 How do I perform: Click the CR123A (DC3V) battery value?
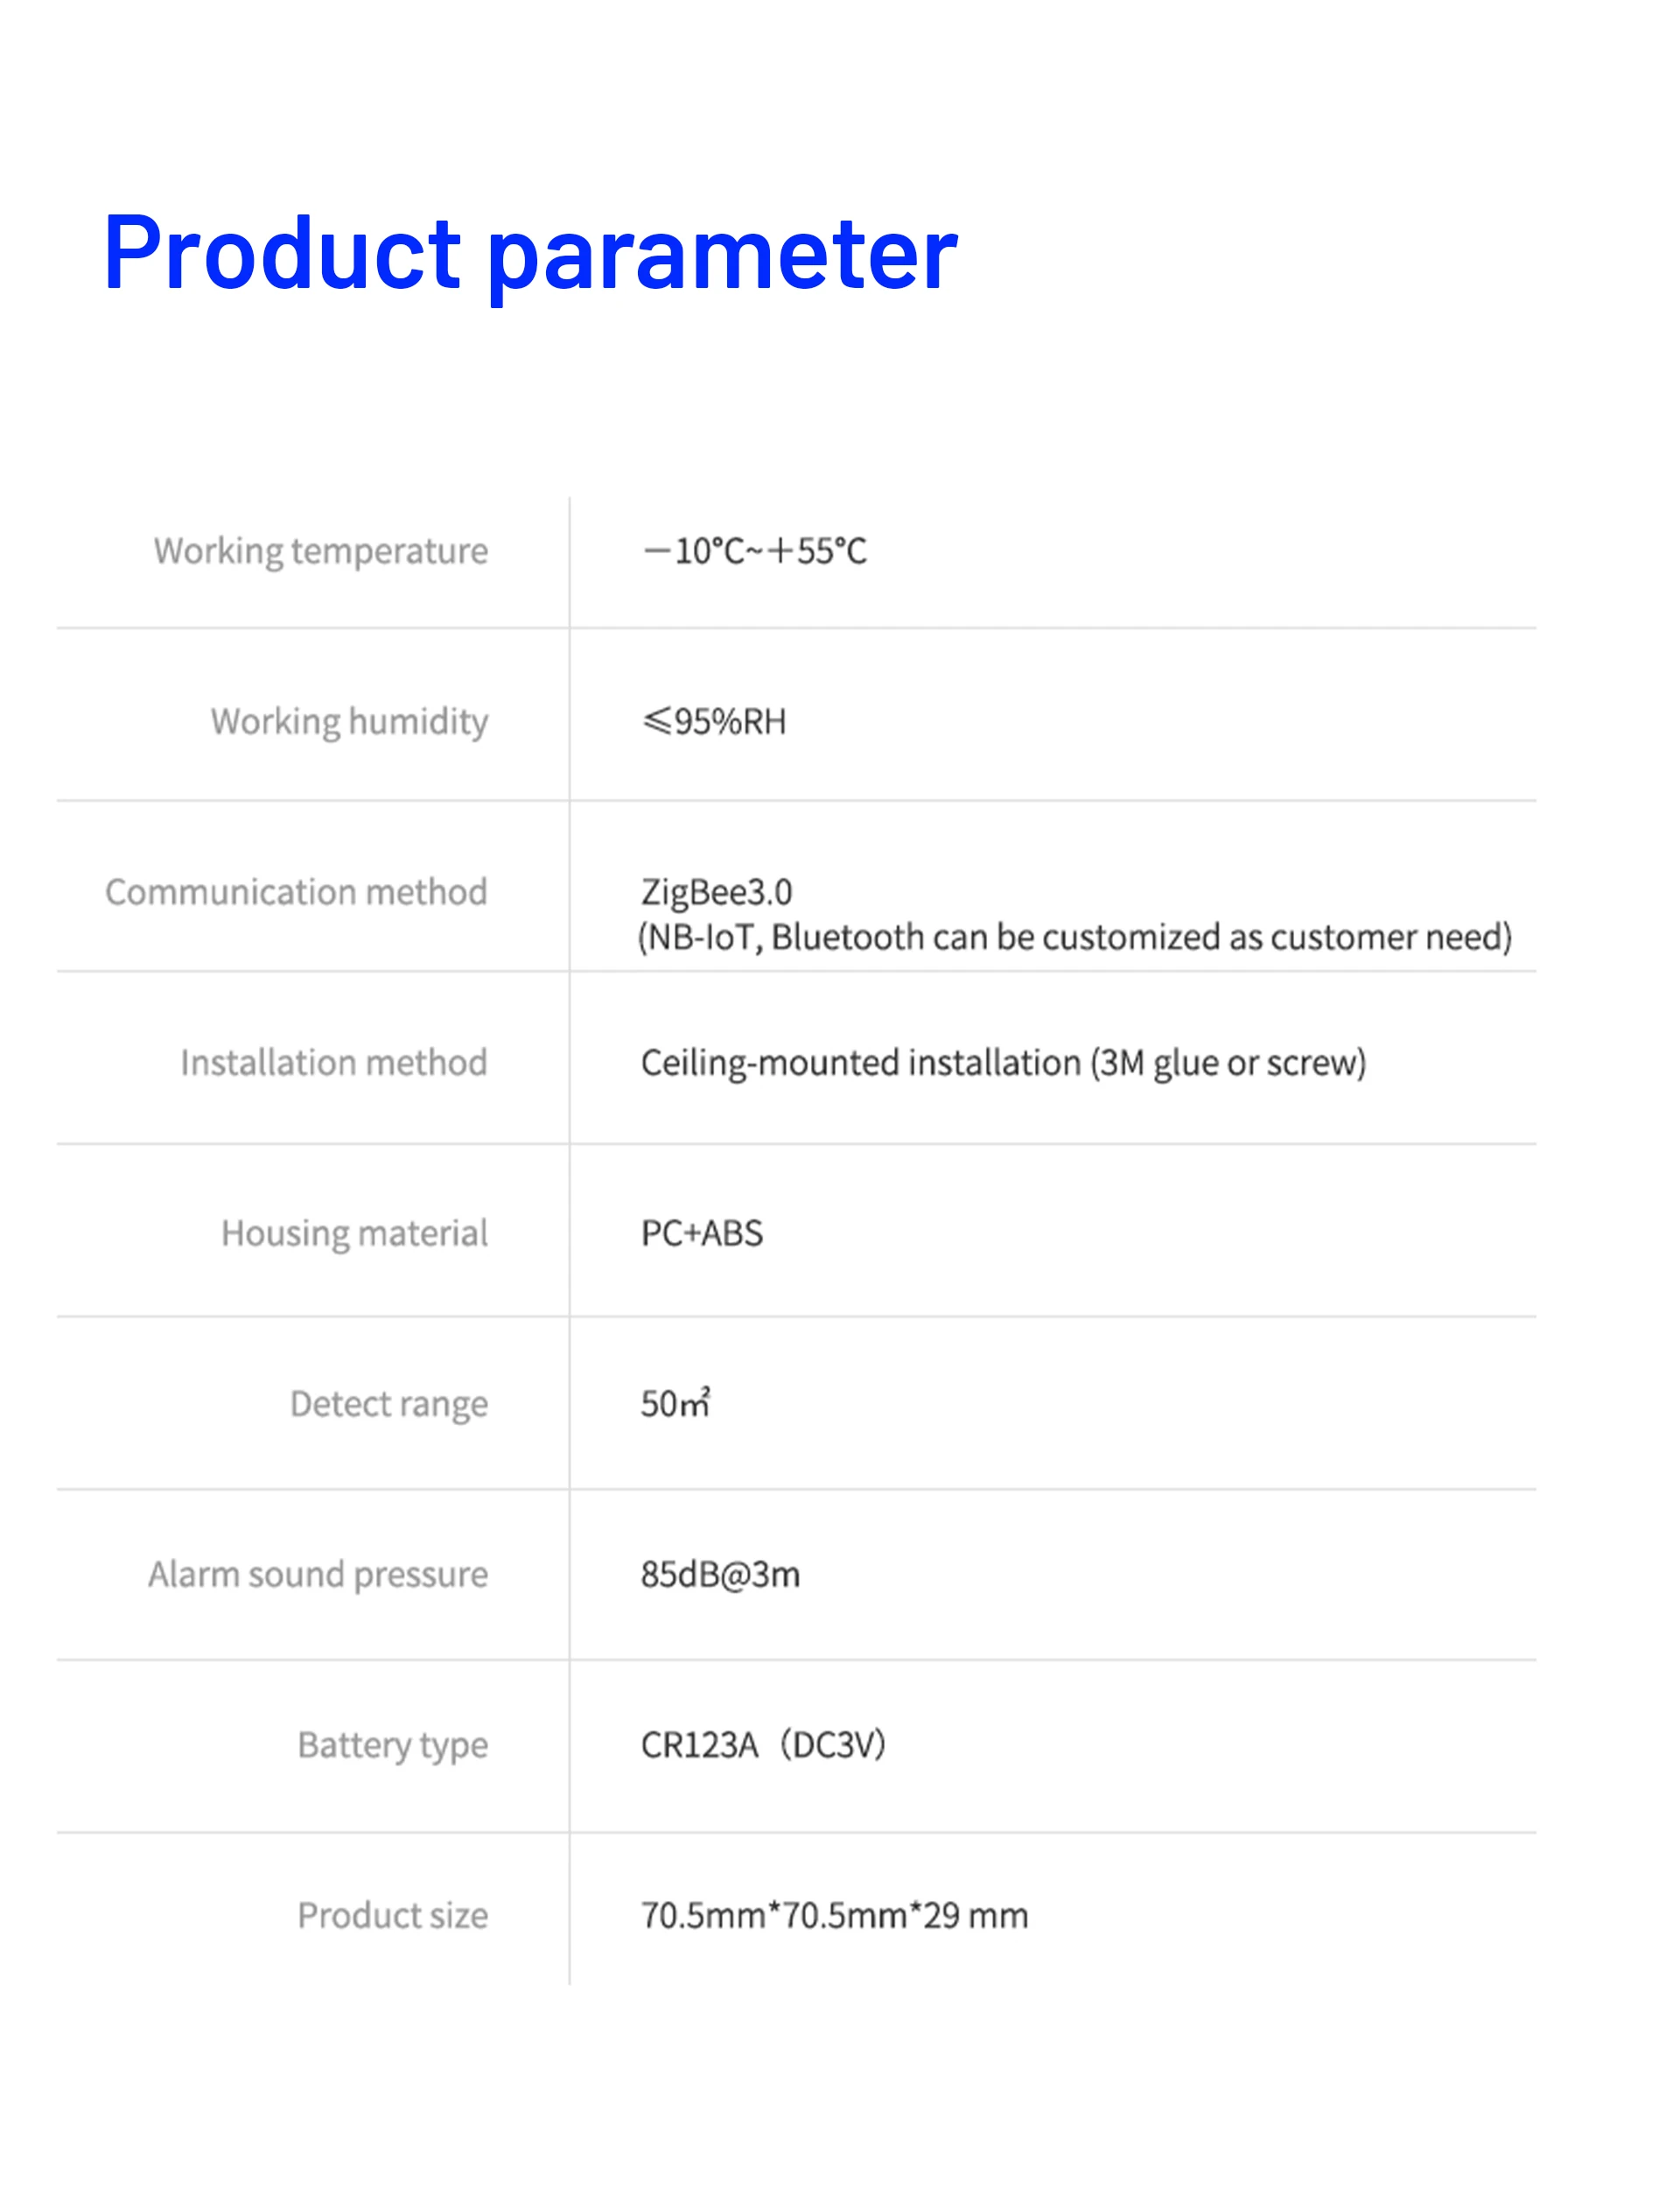click(763, 1746)
